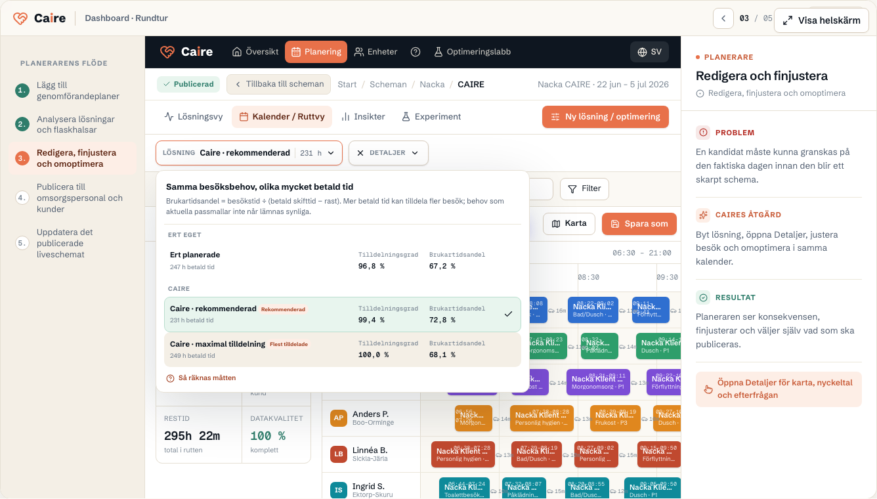The width and height of the screenshot is (877, 499).
Task: Click the Caire logo in the dark navigation bar
Action: 186,52
